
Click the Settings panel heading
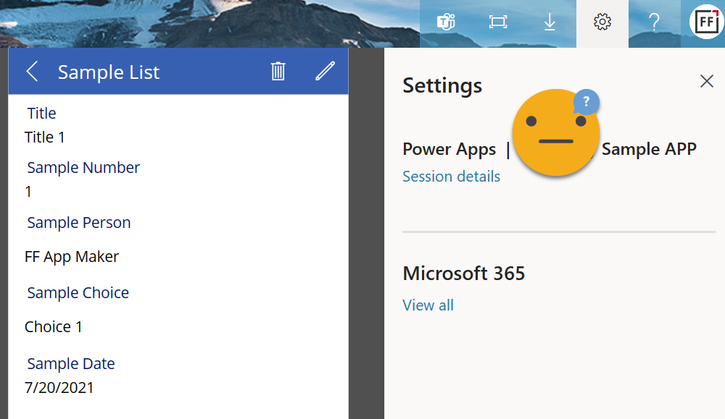(x=442, y=86)
